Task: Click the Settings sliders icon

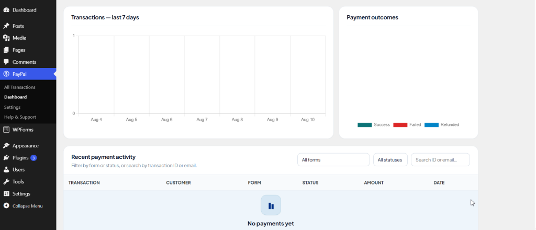Action: (x=6, y=193)
